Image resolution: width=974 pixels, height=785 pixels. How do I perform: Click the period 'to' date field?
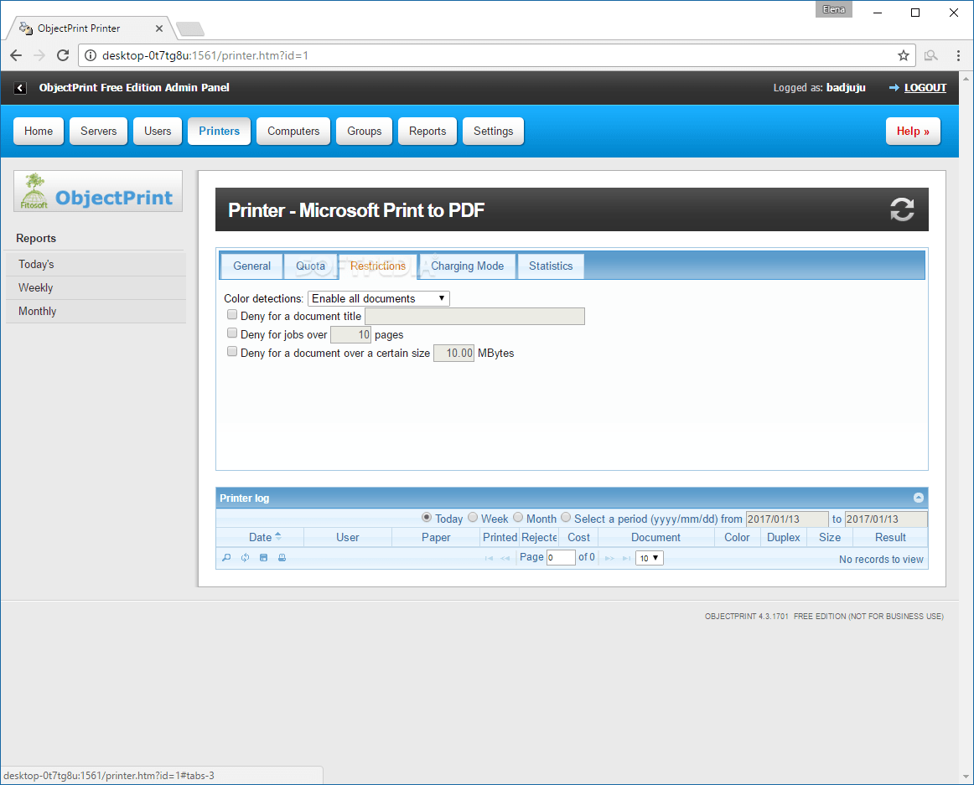pyautogui.click(x=887, y=519)
